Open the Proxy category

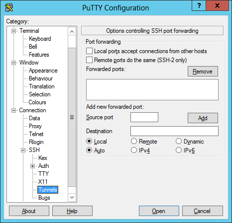click(x=35, y=126)
